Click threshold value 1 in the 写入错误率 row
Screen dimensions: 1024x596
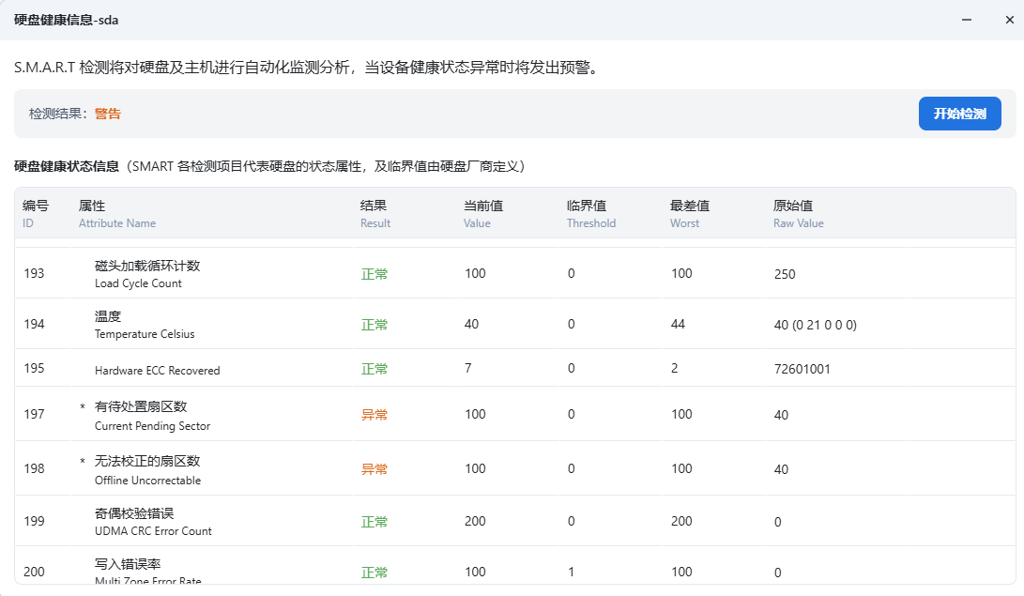(x=572, y=572)
